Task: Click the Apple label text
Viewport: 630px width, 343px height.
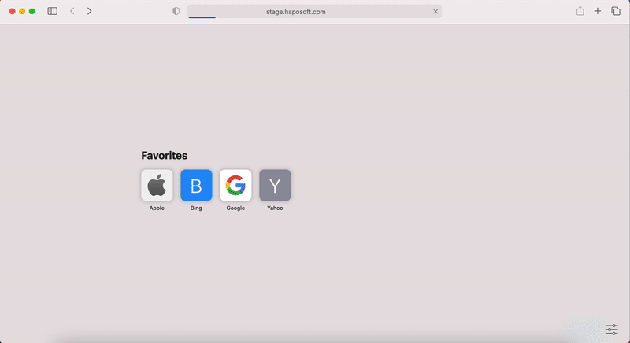Action: point(157,208)
